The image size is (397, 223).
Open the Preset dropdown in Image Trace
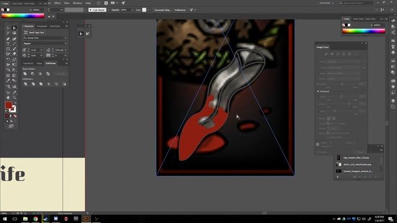point(343,61)
